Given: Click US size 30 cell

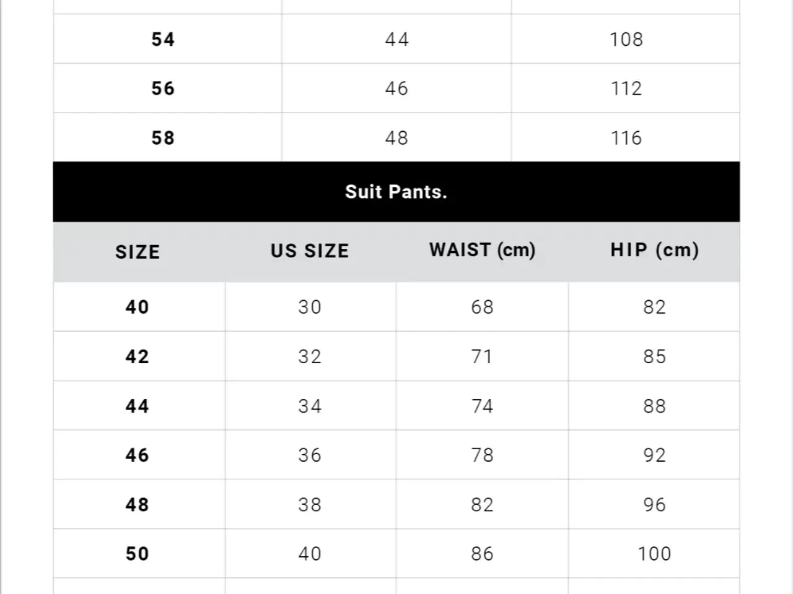Looking at the screenshot, I should click(x=310, y=307).
